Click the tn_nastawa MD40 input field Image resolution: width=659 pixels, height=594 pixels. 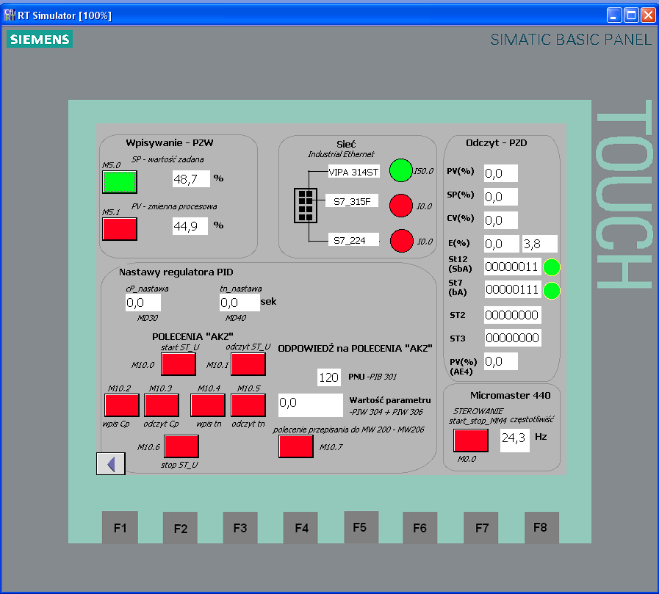[x=240, y=303]
